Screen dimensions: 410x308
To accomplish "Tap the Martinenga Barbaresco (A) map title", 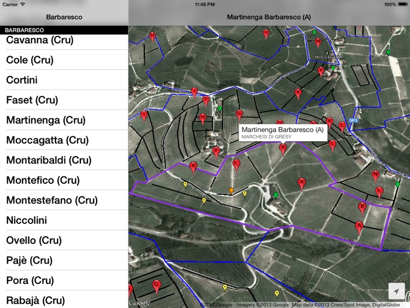I will click(x=269, y=17).
